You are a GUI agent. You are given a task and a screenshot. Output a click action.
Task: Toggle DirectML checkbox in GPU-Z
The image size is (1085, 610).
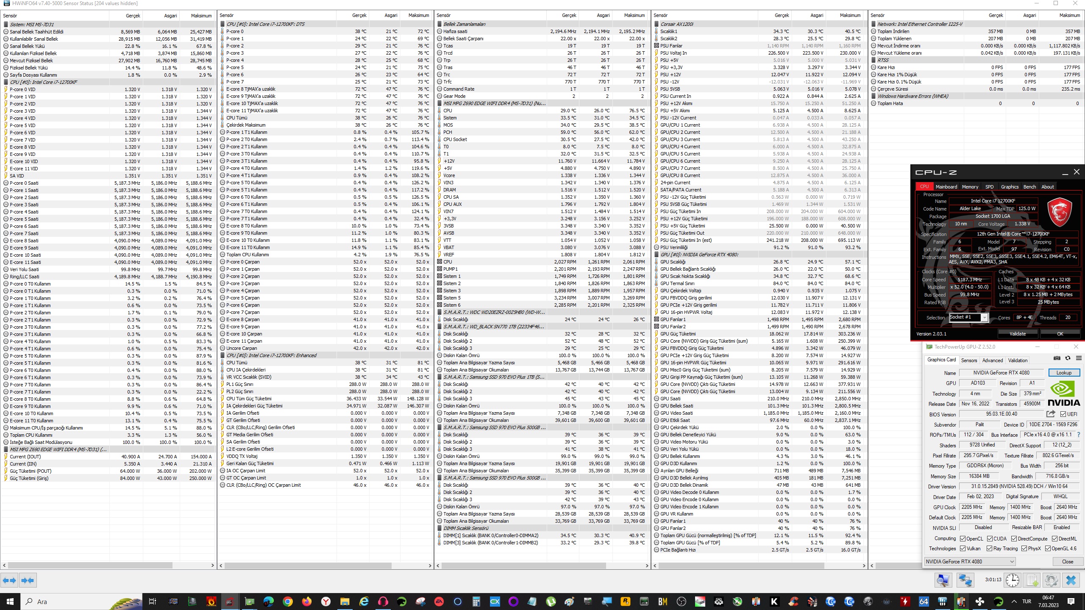pyautogui.click(x=1054, y=539)
